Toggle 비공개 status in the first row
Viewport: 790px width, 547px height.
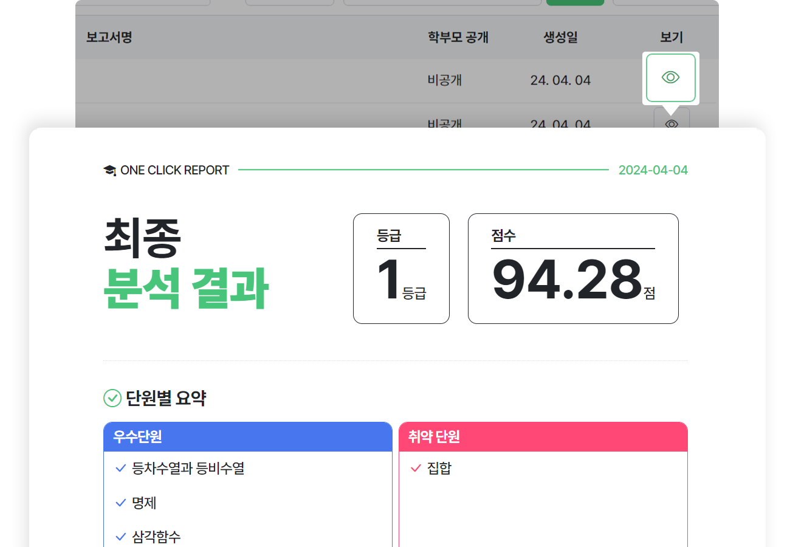click(x=445, y=80)
